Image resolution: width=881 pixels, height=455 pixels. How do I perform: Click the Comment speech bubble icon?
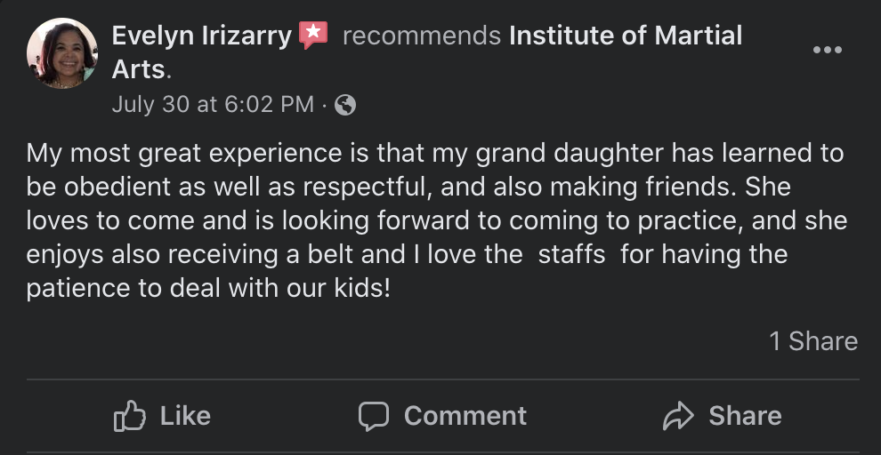pos(374,416)
